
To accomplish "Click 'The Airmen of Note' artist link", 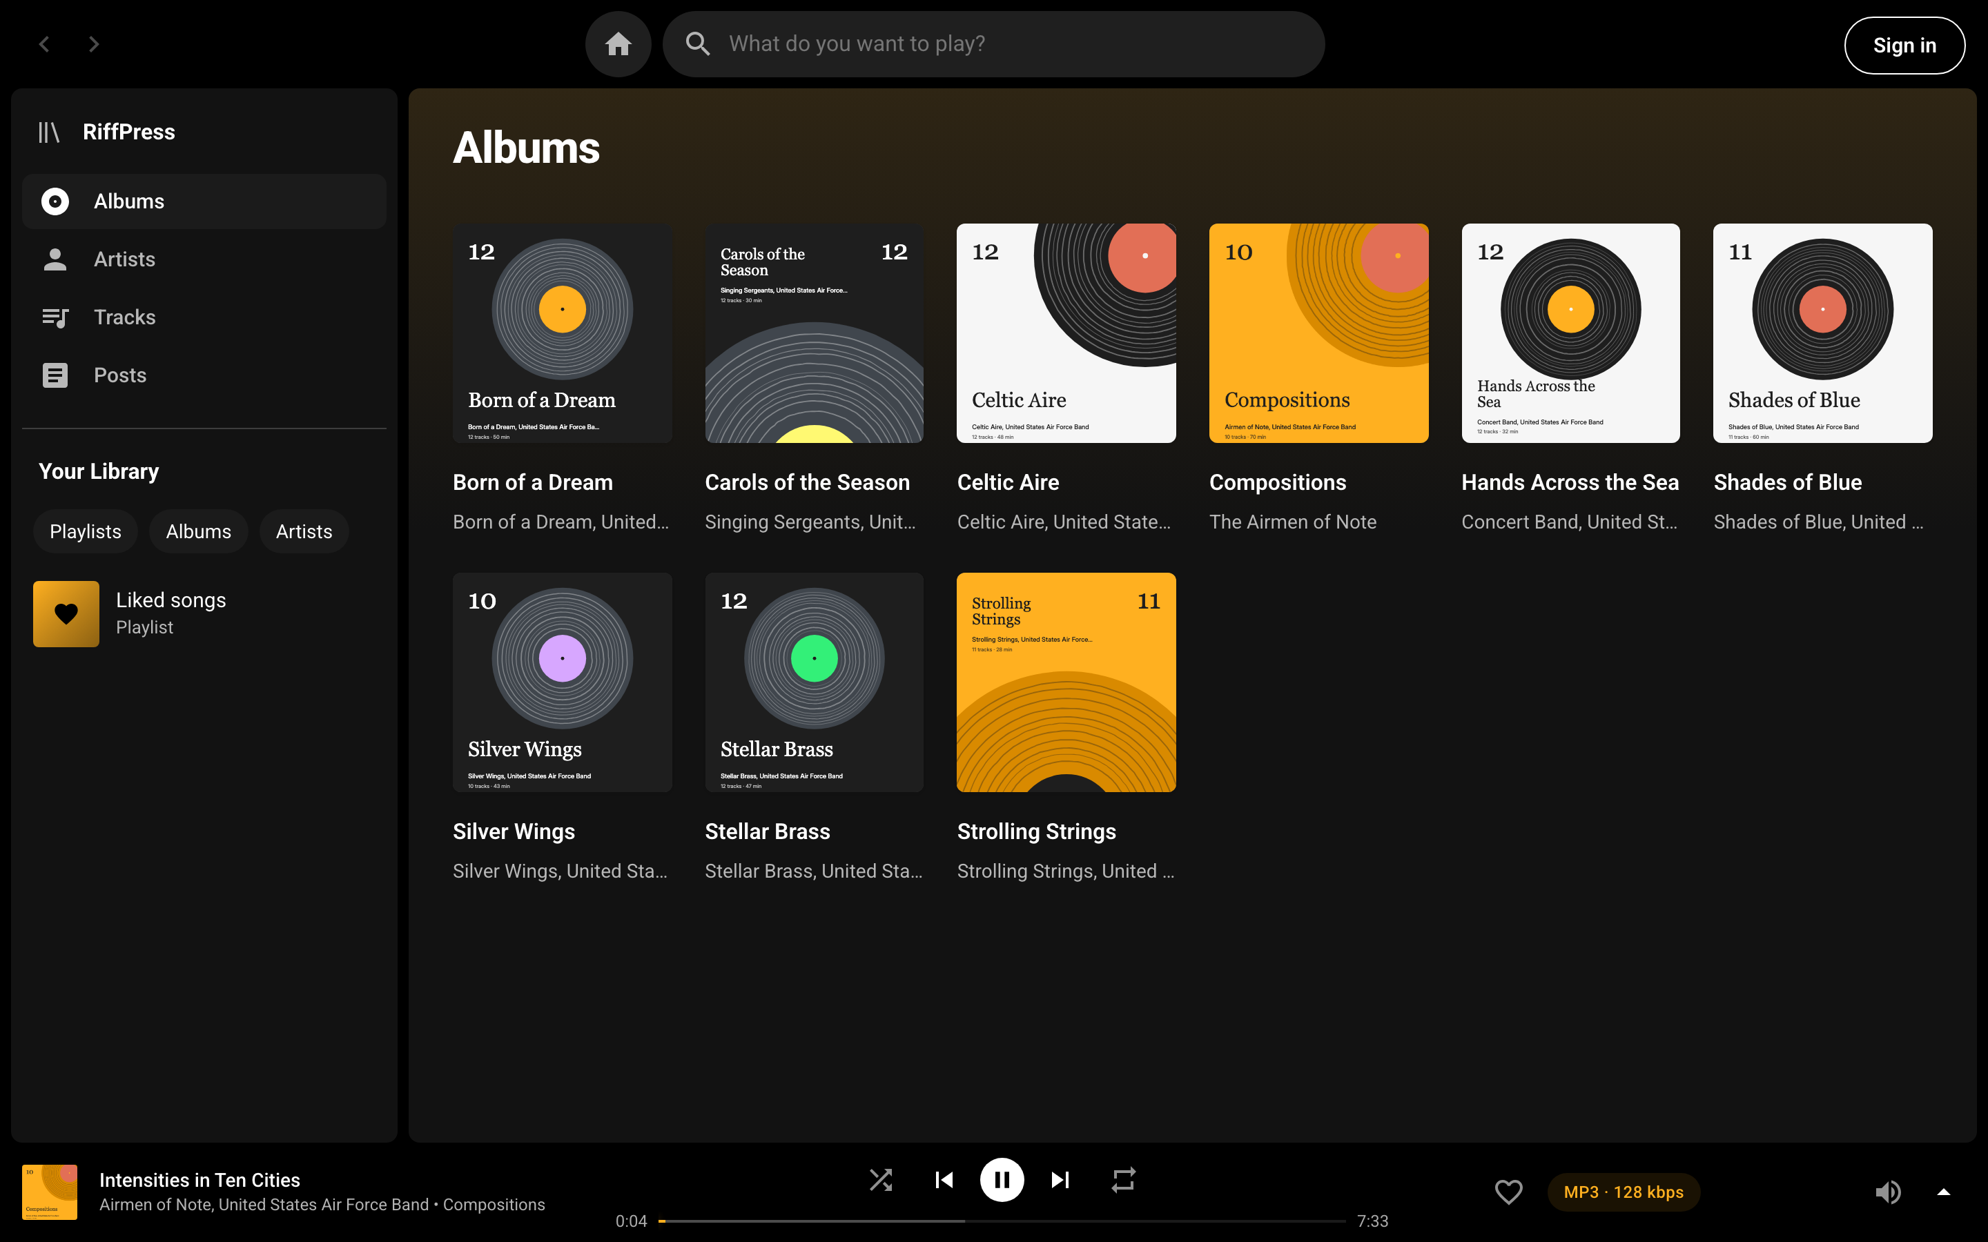I will pyautogui.click(x=1292, y=522).
